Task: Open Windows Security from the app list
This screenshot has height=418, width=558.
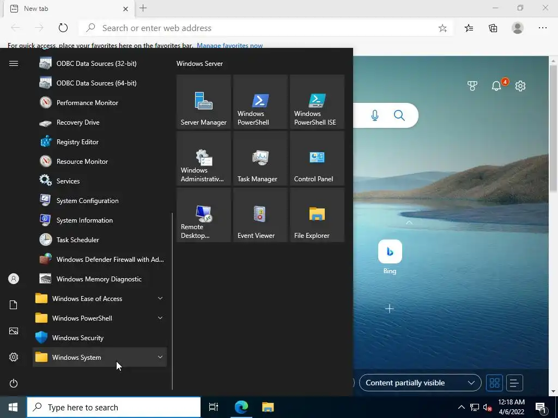Action: click(x=100, y=337)
